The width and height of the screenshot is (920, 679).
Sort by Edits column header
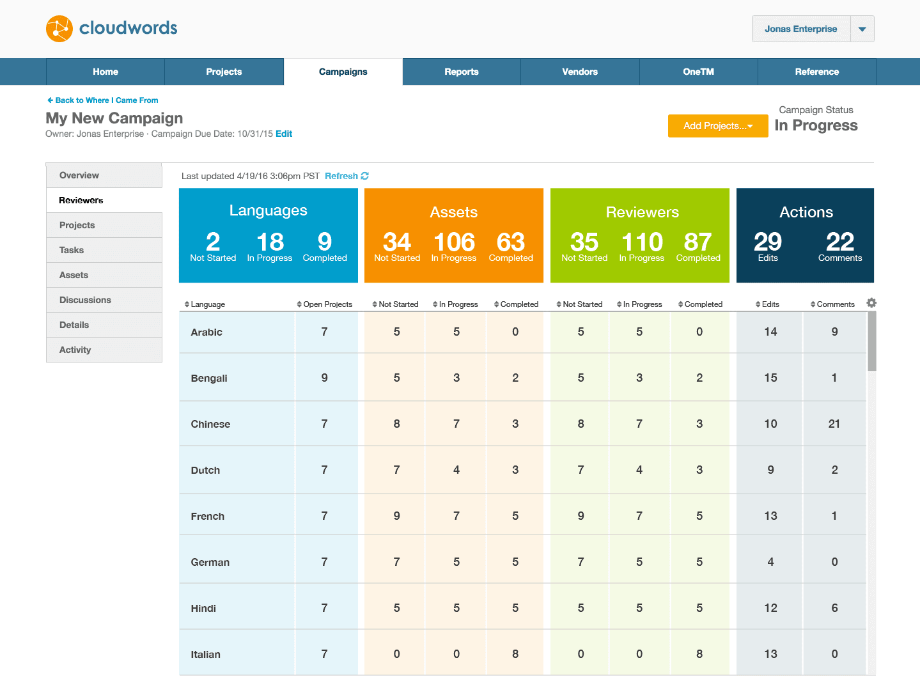click(x=767, y=304)
